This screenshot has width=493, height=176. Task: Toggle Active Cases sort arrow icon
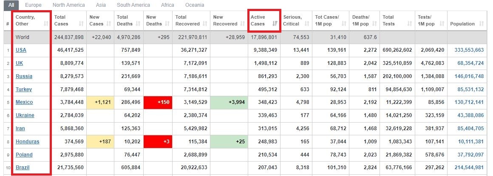click(x=275, y=24)
